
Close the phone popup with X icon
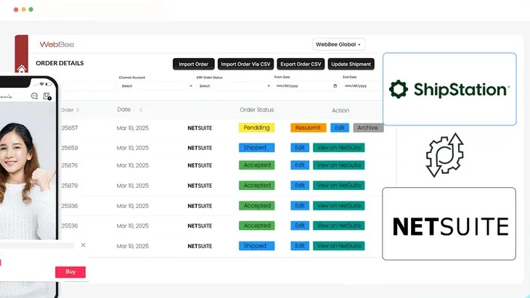point(83,245)
